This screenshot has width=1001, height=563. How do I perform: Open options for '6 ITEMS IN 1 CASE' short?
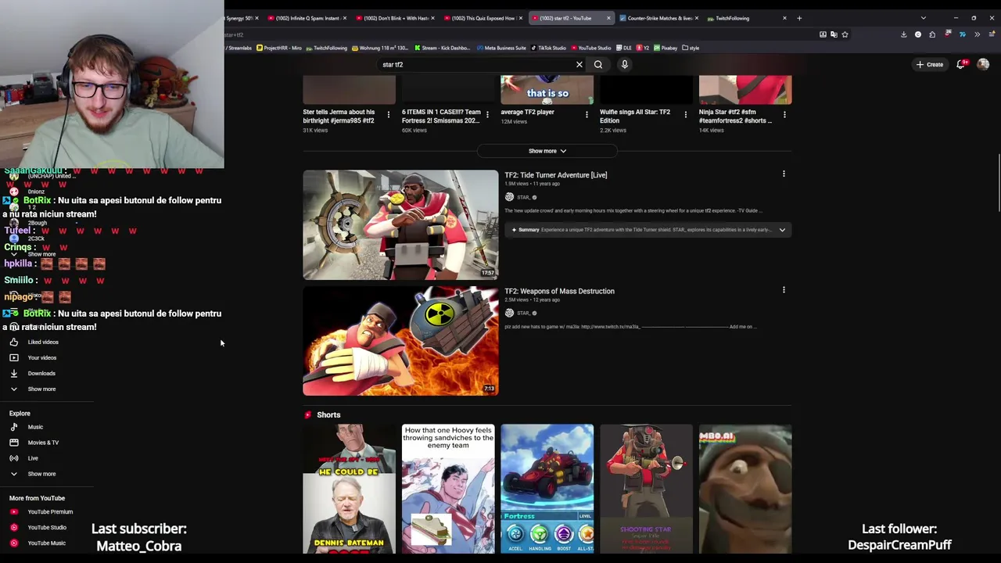point(487,115)
